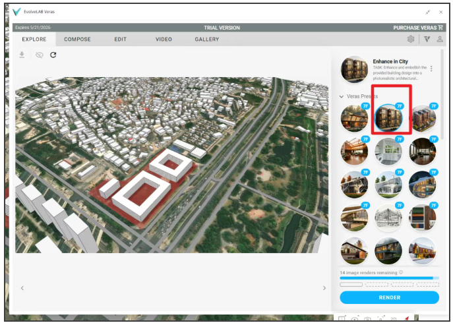Go to previous render with left arrow
Image resolution: width=453 pixels, height=325 pixels.
pos(22,287)
